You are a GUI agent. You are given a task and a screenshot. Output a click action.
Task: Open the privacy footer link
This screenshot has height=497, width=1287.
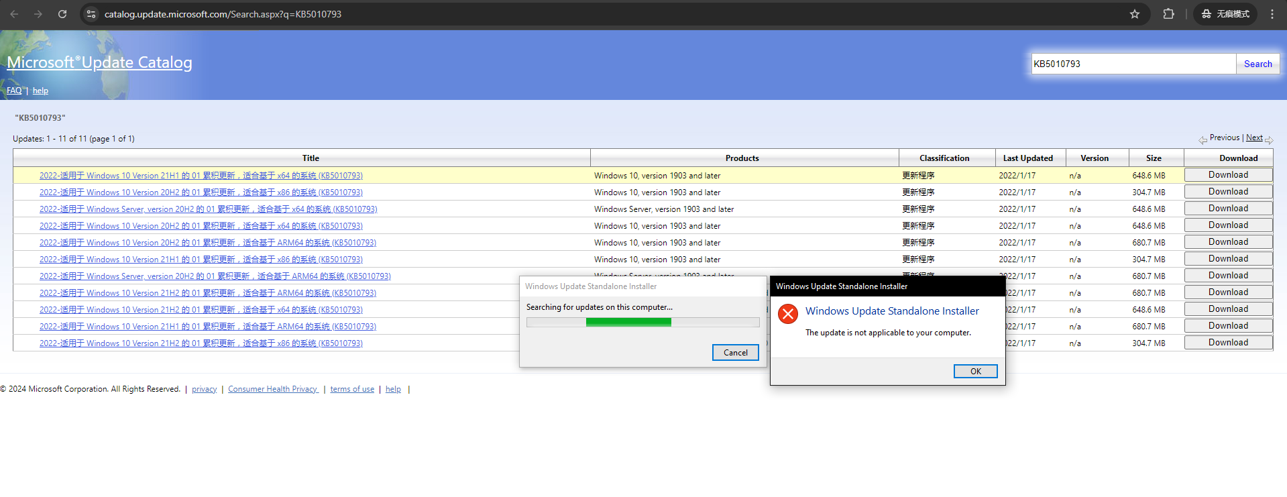[x=204, y=389]
